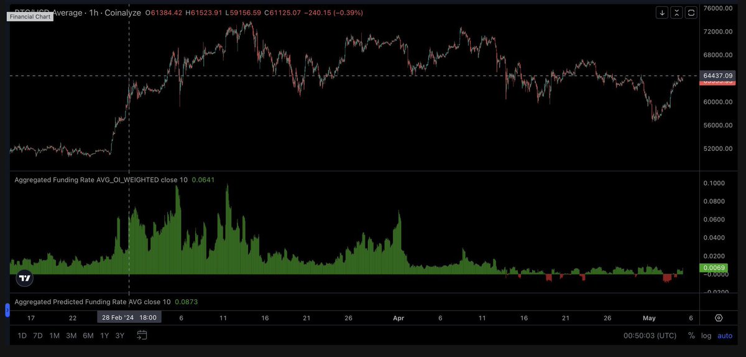This screenshot has height=357, width=746.
Task: Click the Apr label on the time axis
Action: (398, 318)
